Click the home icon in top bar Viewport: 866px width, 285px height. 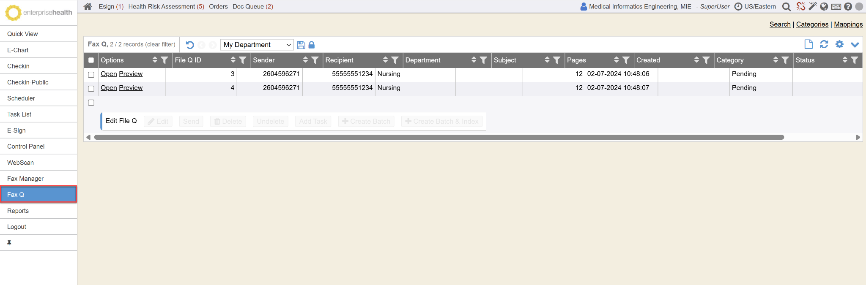click(x=88, y=6)
